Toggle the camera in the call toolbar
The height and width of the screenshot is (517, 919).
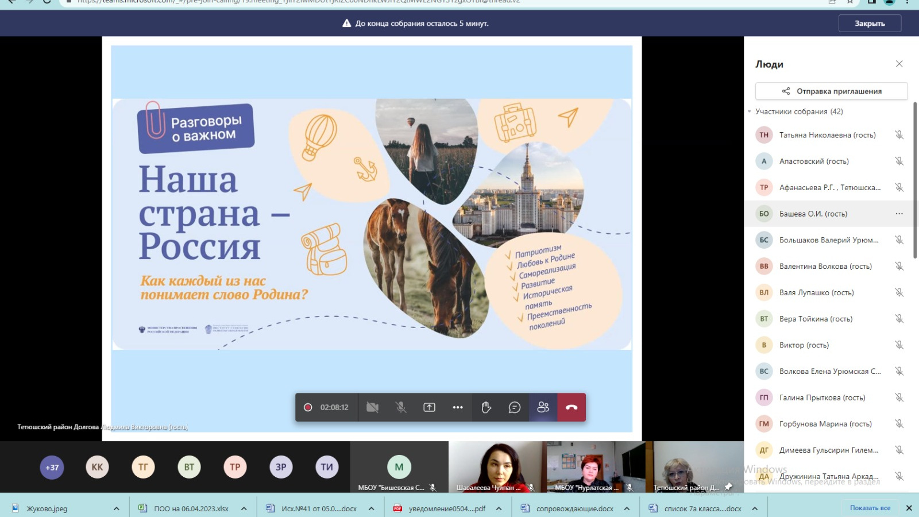point(372,407)
